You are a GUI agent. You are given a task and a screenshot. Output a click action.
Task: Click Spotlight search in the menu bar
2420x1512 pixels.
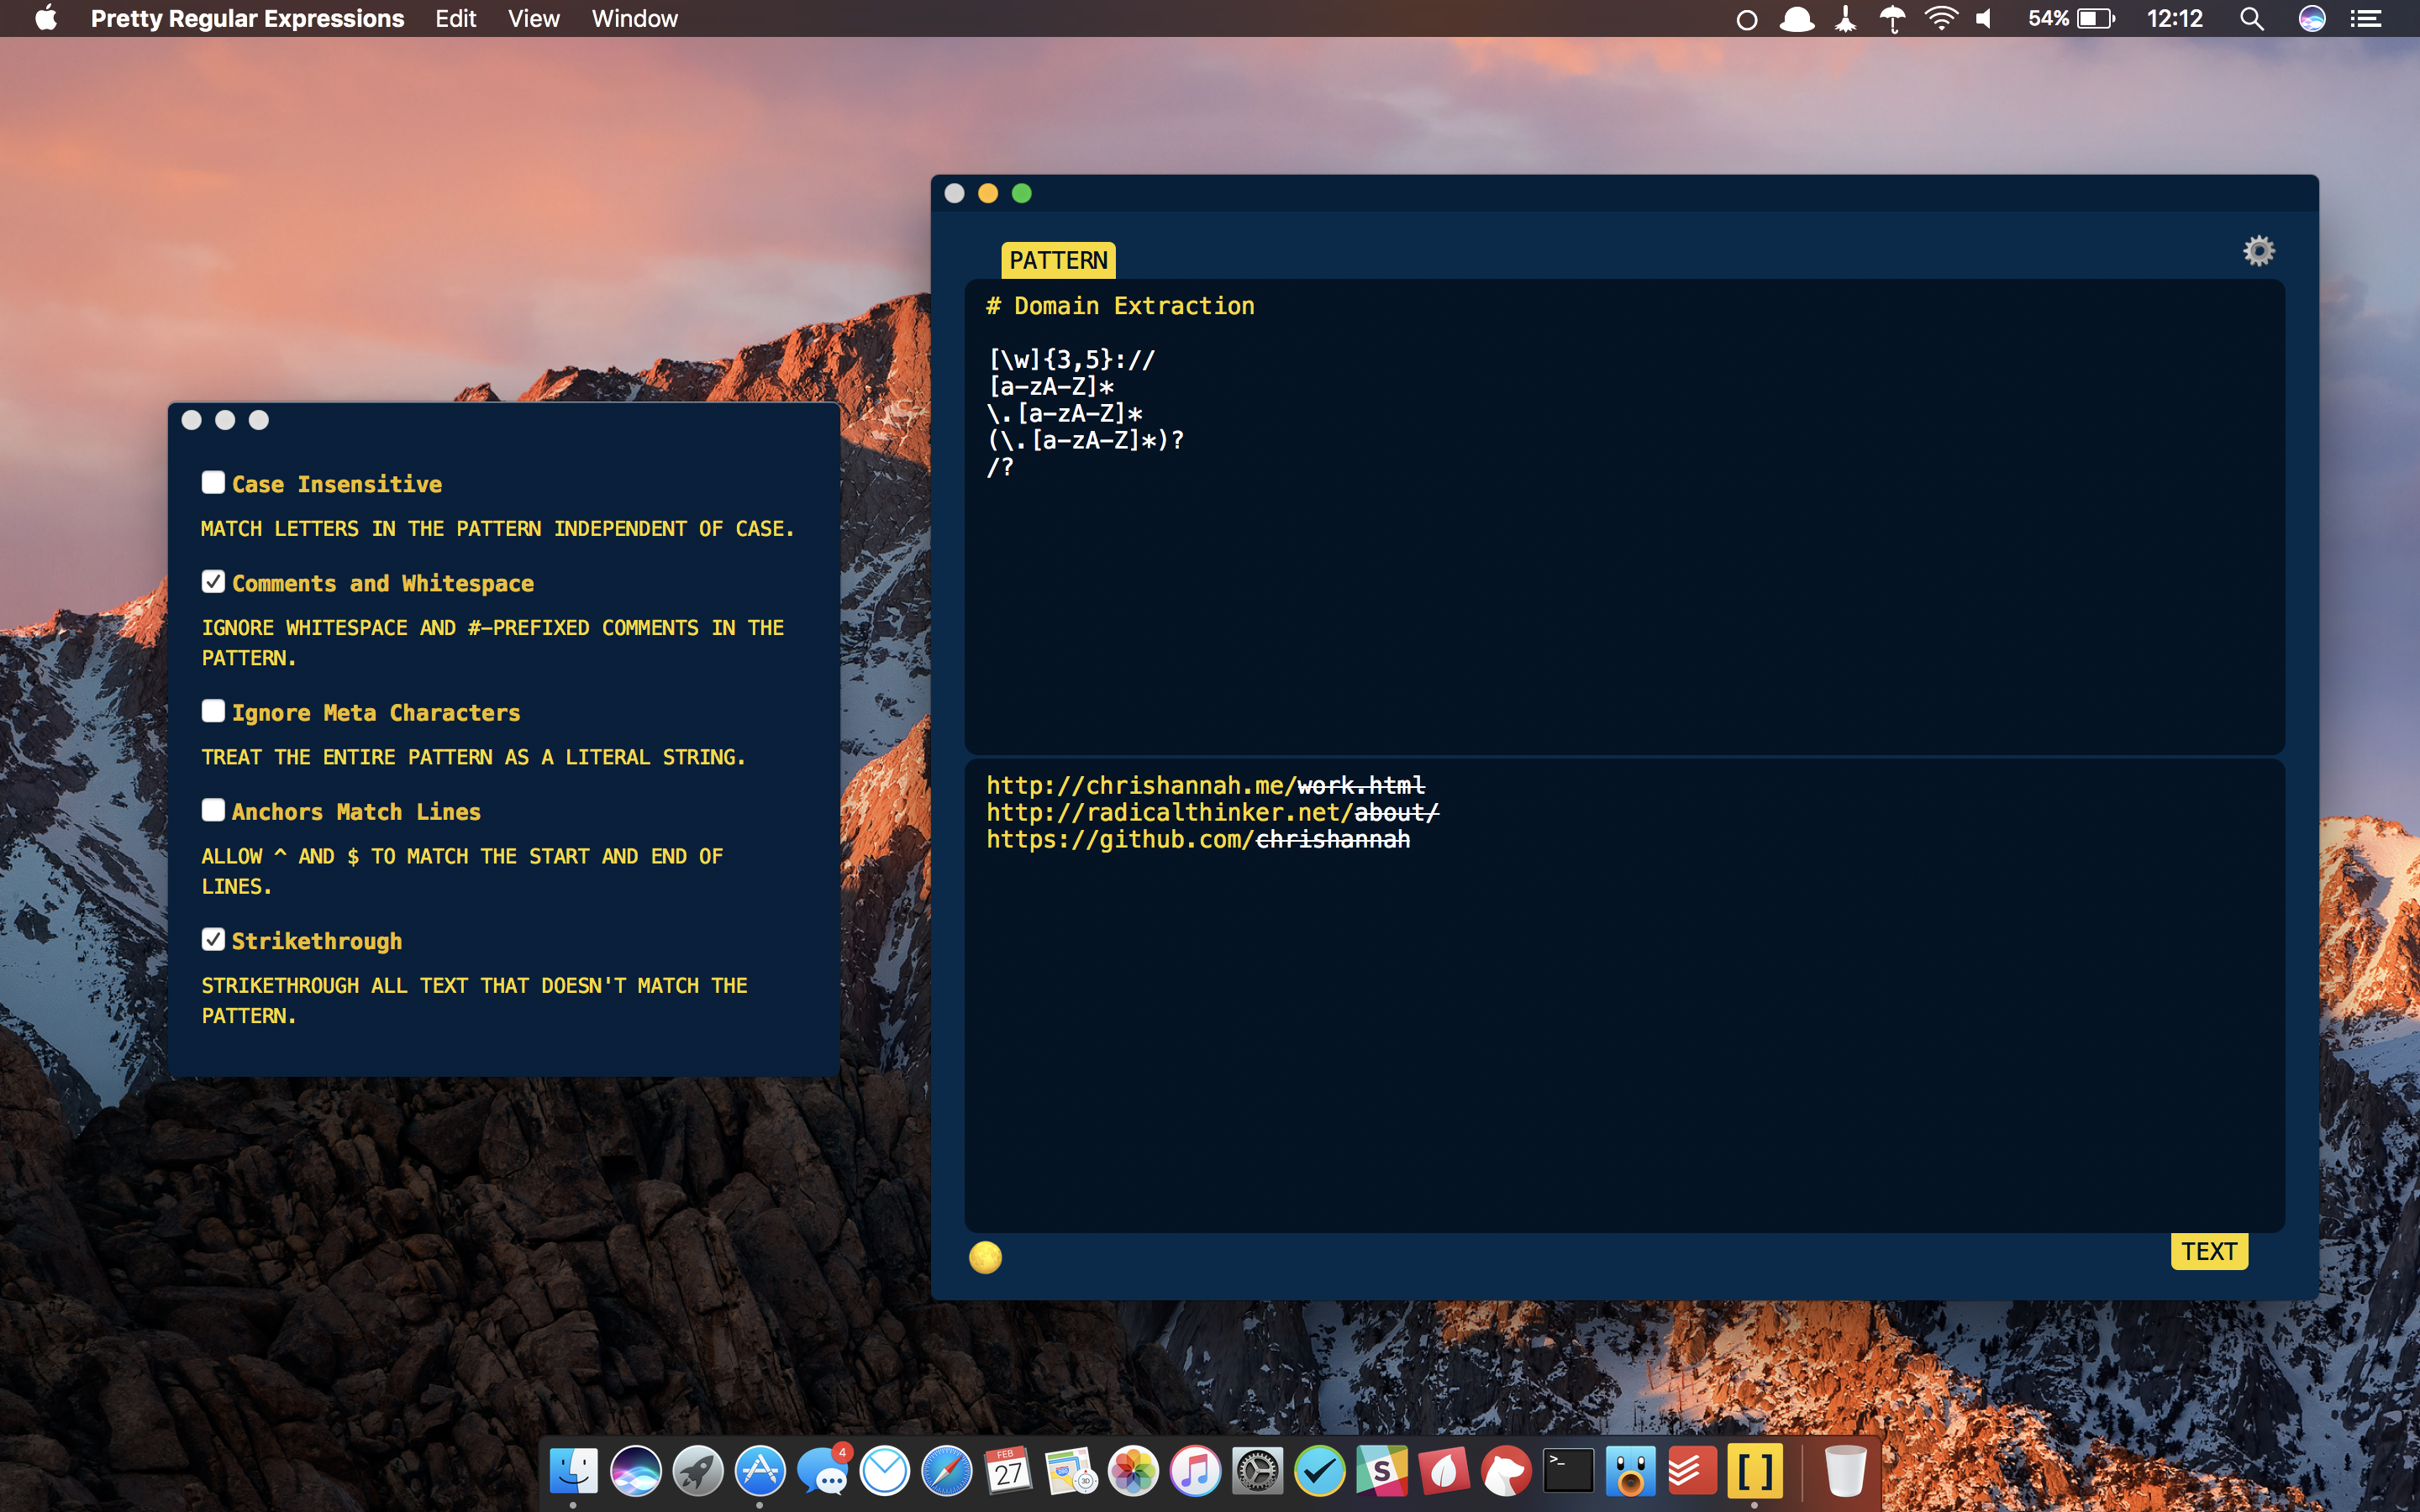tap(2252, 18)
